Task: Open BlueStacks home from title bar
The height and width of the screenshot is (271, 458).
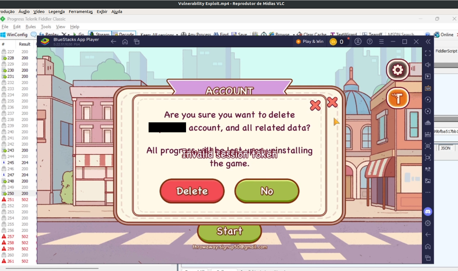Action: pos(125,42)
